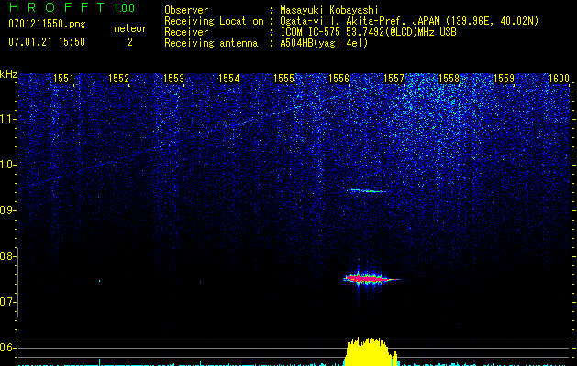Click the 0.6 kHz axis label
This screenshot has height=366, width=577.
7,348
